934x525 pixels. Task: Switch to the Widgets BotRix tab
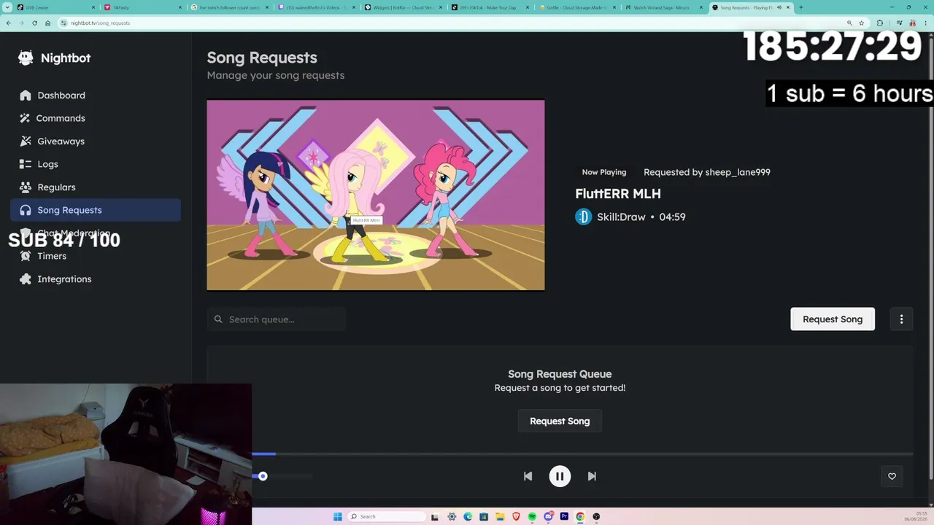click(x=404, y=7)
